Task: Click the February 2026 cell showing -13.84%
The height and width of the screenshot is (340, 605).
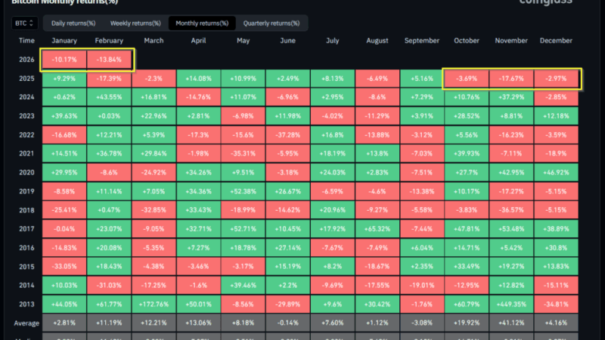Action: pos(110,59)
